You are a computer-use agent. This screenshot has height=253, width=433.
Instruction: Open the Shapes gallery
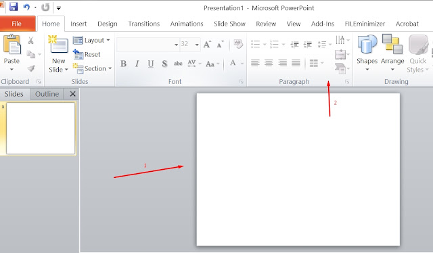(367, 53)
